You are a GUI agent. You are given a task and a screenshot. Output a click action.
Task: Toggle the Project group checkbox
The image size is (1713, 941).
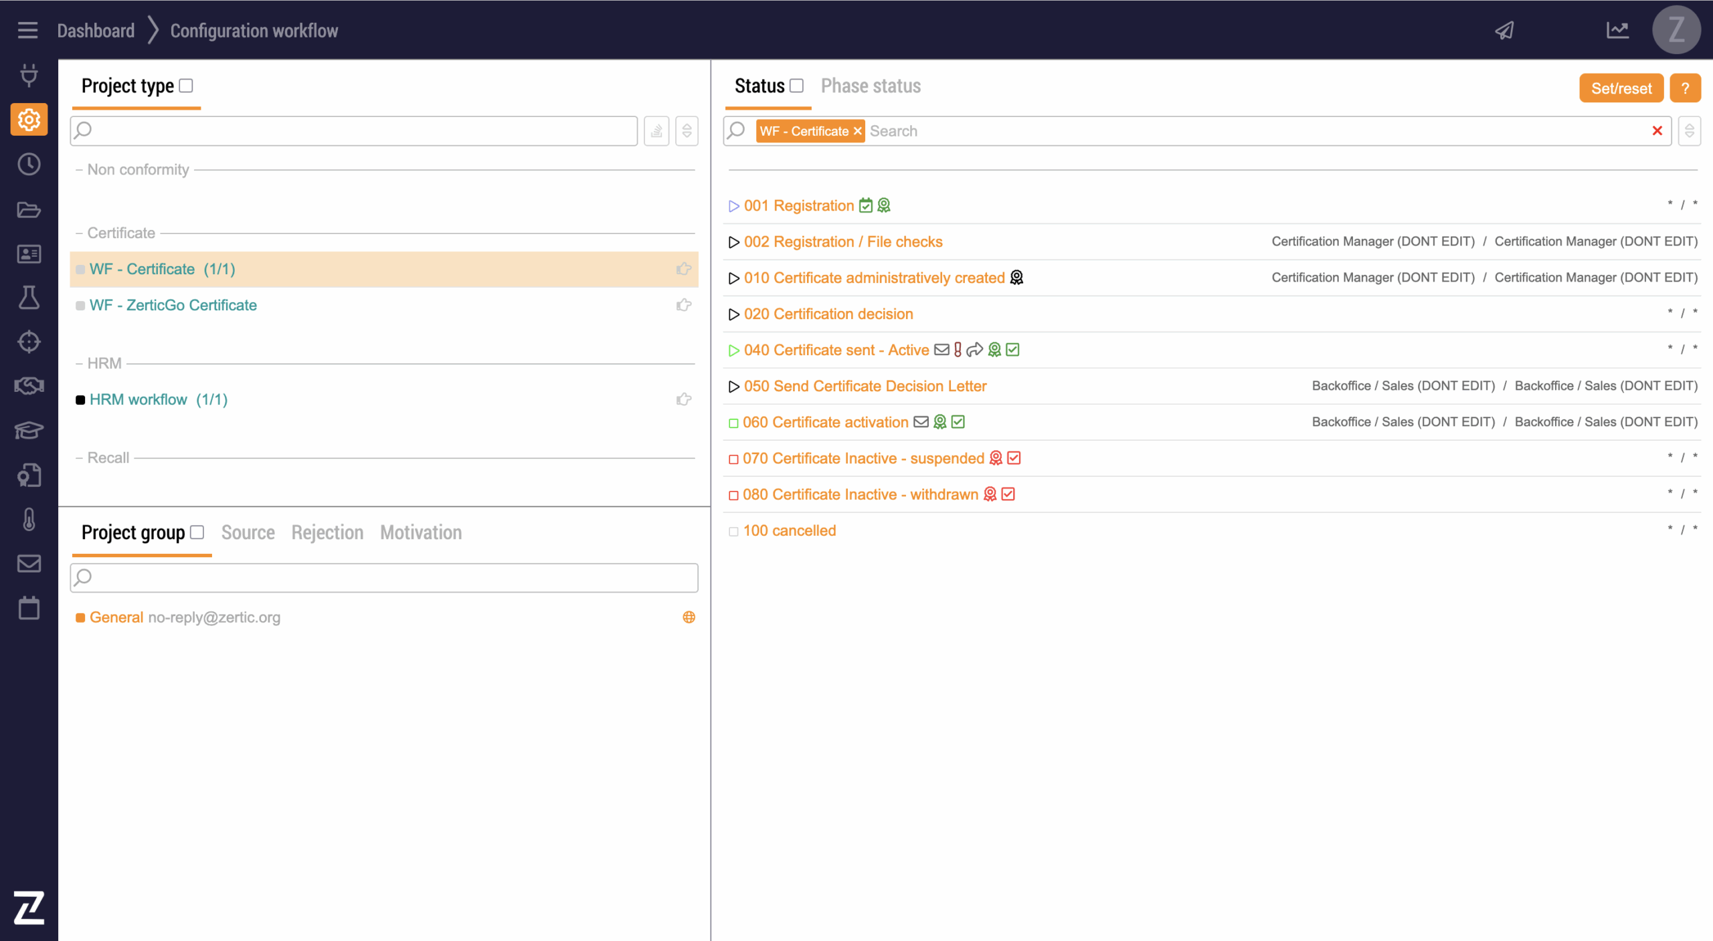click(197, 532)
